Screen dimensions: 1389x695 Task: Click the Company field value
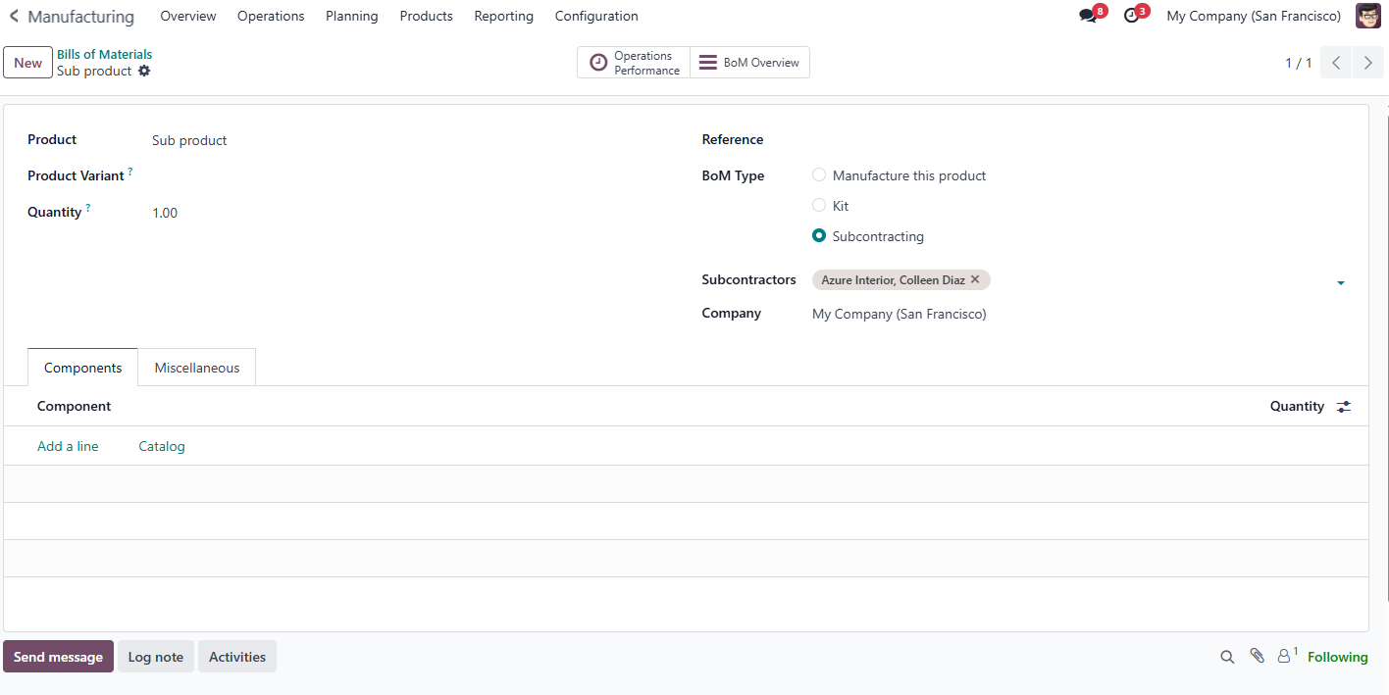[900, 314]
